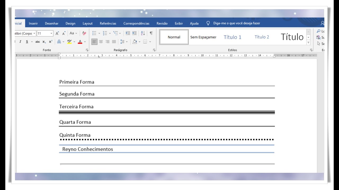Screen dimensions: 339x190
Task: Open the font size dropdown
Action: [51, 34]
